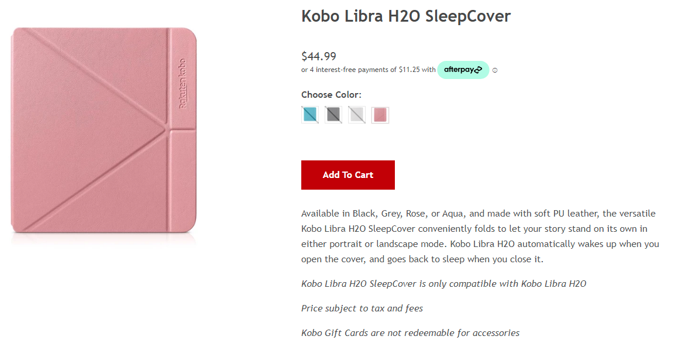Image resolution: width=678 pixels, height=360 pixels.
Task: Click the $11.25 installment amount
Action: tap(409, 70)
